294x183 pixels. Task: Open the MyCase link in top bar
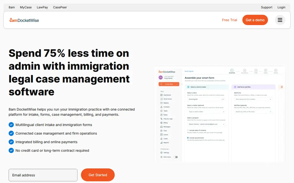[x=26, y=7]
